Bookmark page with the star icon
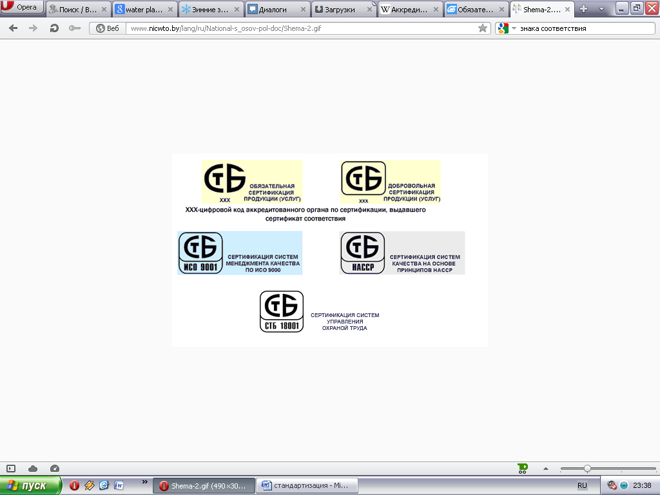This screenshot has height=495, width=660. 483,28
